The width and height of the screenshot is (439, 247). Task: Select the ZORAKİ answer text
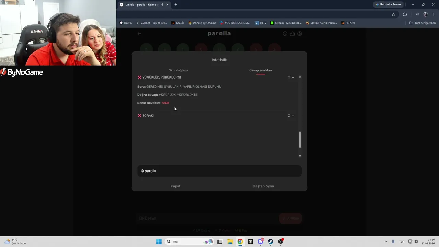point(148,116)
